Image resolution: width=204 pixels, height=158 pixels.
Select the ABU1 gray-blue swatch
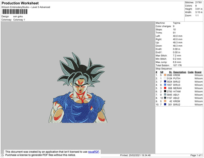(165, 95)
